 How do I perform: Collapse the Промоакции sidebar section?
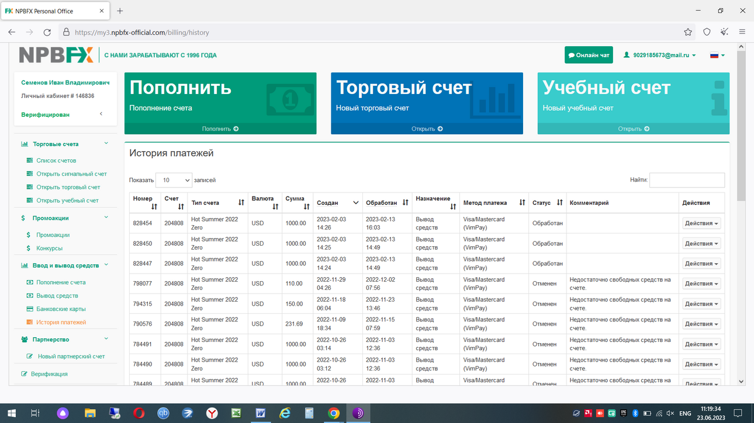click(106, 218)
